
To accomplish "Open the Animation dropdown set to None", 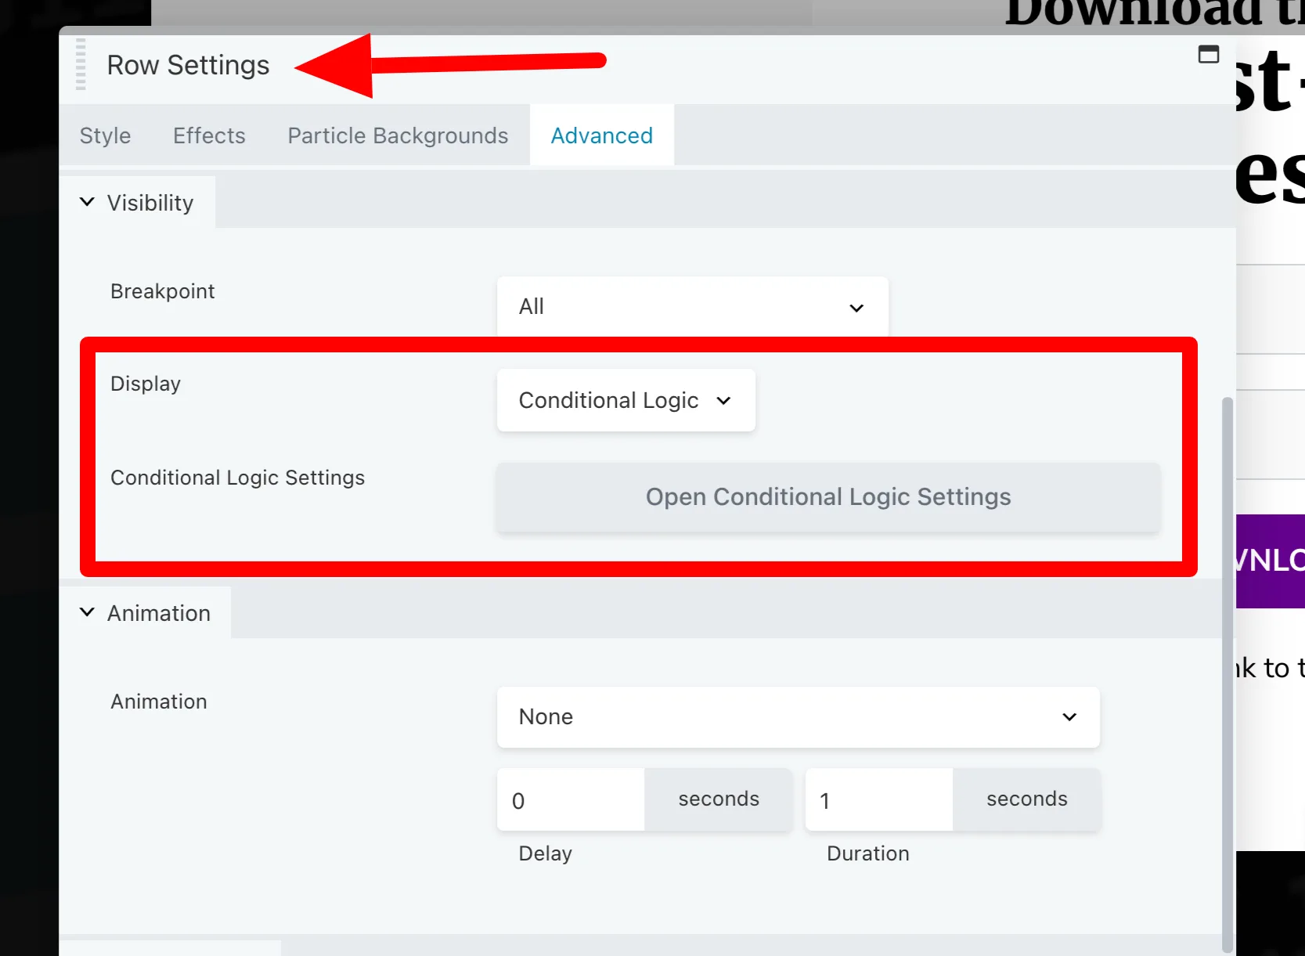I will point(798,717).
